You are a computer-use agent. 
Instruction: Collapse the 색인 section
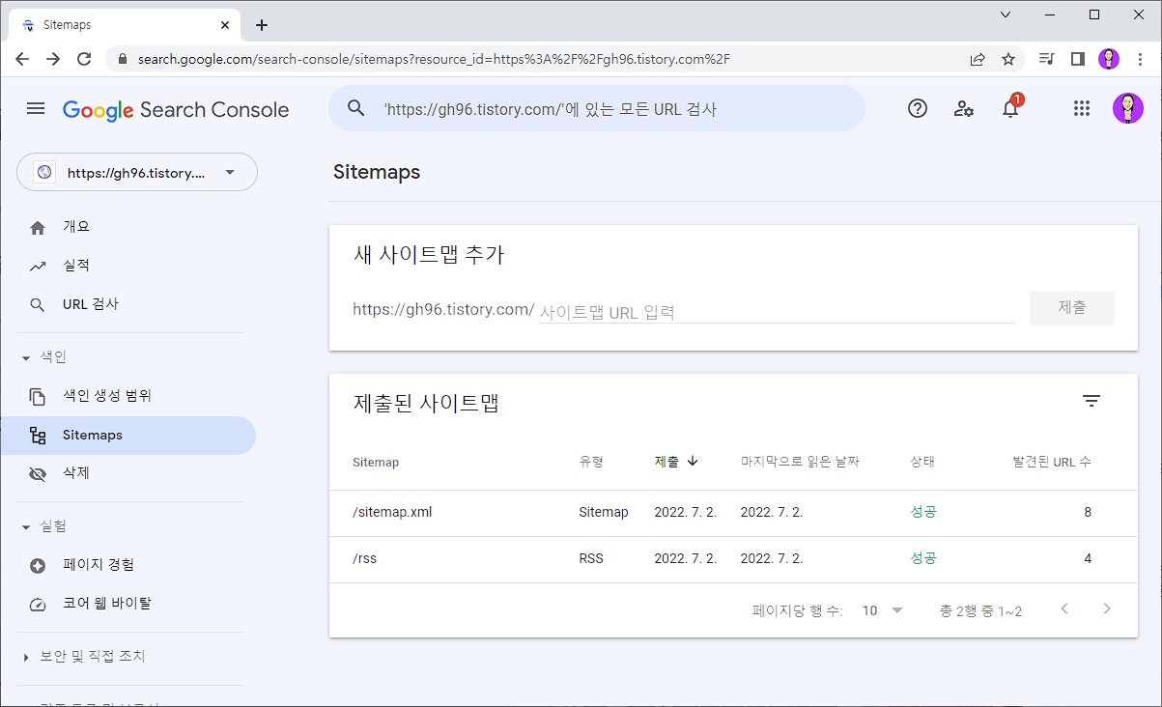pyautogui.click(x=26, y=357)
